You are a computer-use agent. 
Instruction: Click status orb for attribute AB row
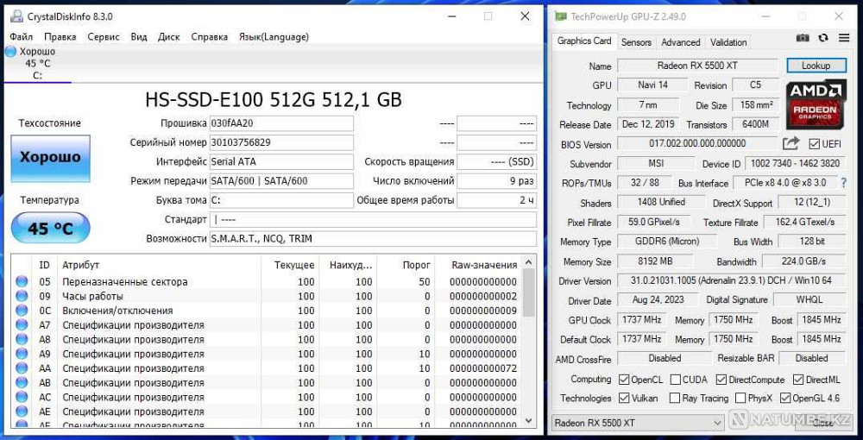(x=22, y=382)
